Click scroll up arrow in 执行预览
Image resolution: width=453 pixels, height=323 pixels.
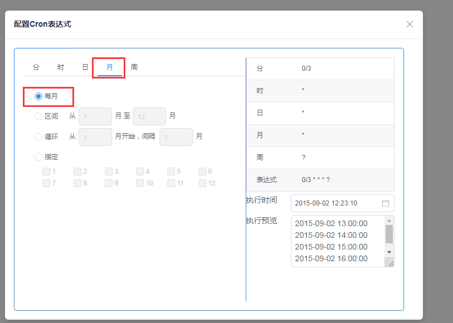tap(389, 221)
